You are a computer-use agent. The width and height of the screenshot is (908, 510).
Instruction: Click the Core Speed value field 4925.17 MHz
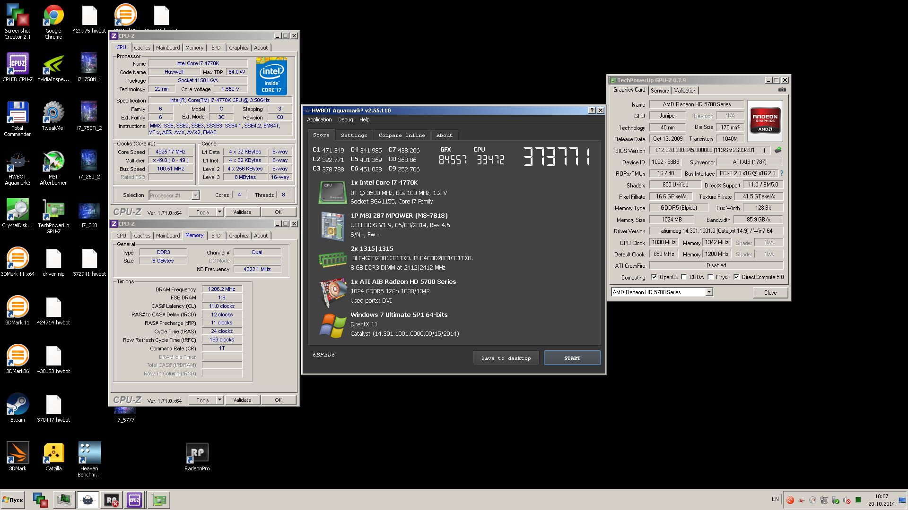click(171, 152)
